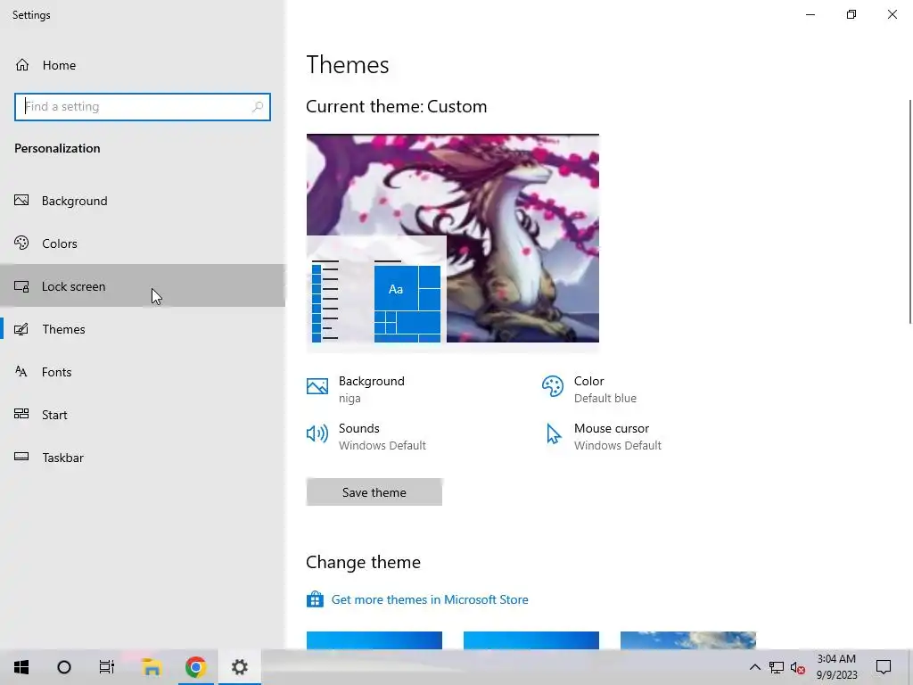Click the Save theme button
The height and width of the screenshot is (685, 913).
coord(374,492)
